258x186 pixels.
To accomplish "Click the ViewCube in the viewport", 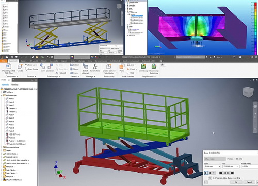I will (248, 92).
